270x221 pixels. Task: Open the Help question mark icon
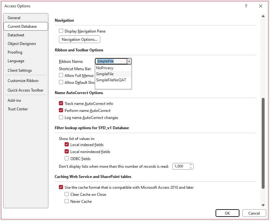tap(246, 6)
